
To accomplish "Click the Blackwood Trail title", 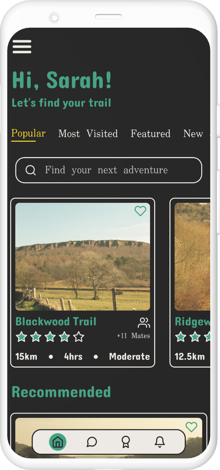I will [x=56, y=322].
